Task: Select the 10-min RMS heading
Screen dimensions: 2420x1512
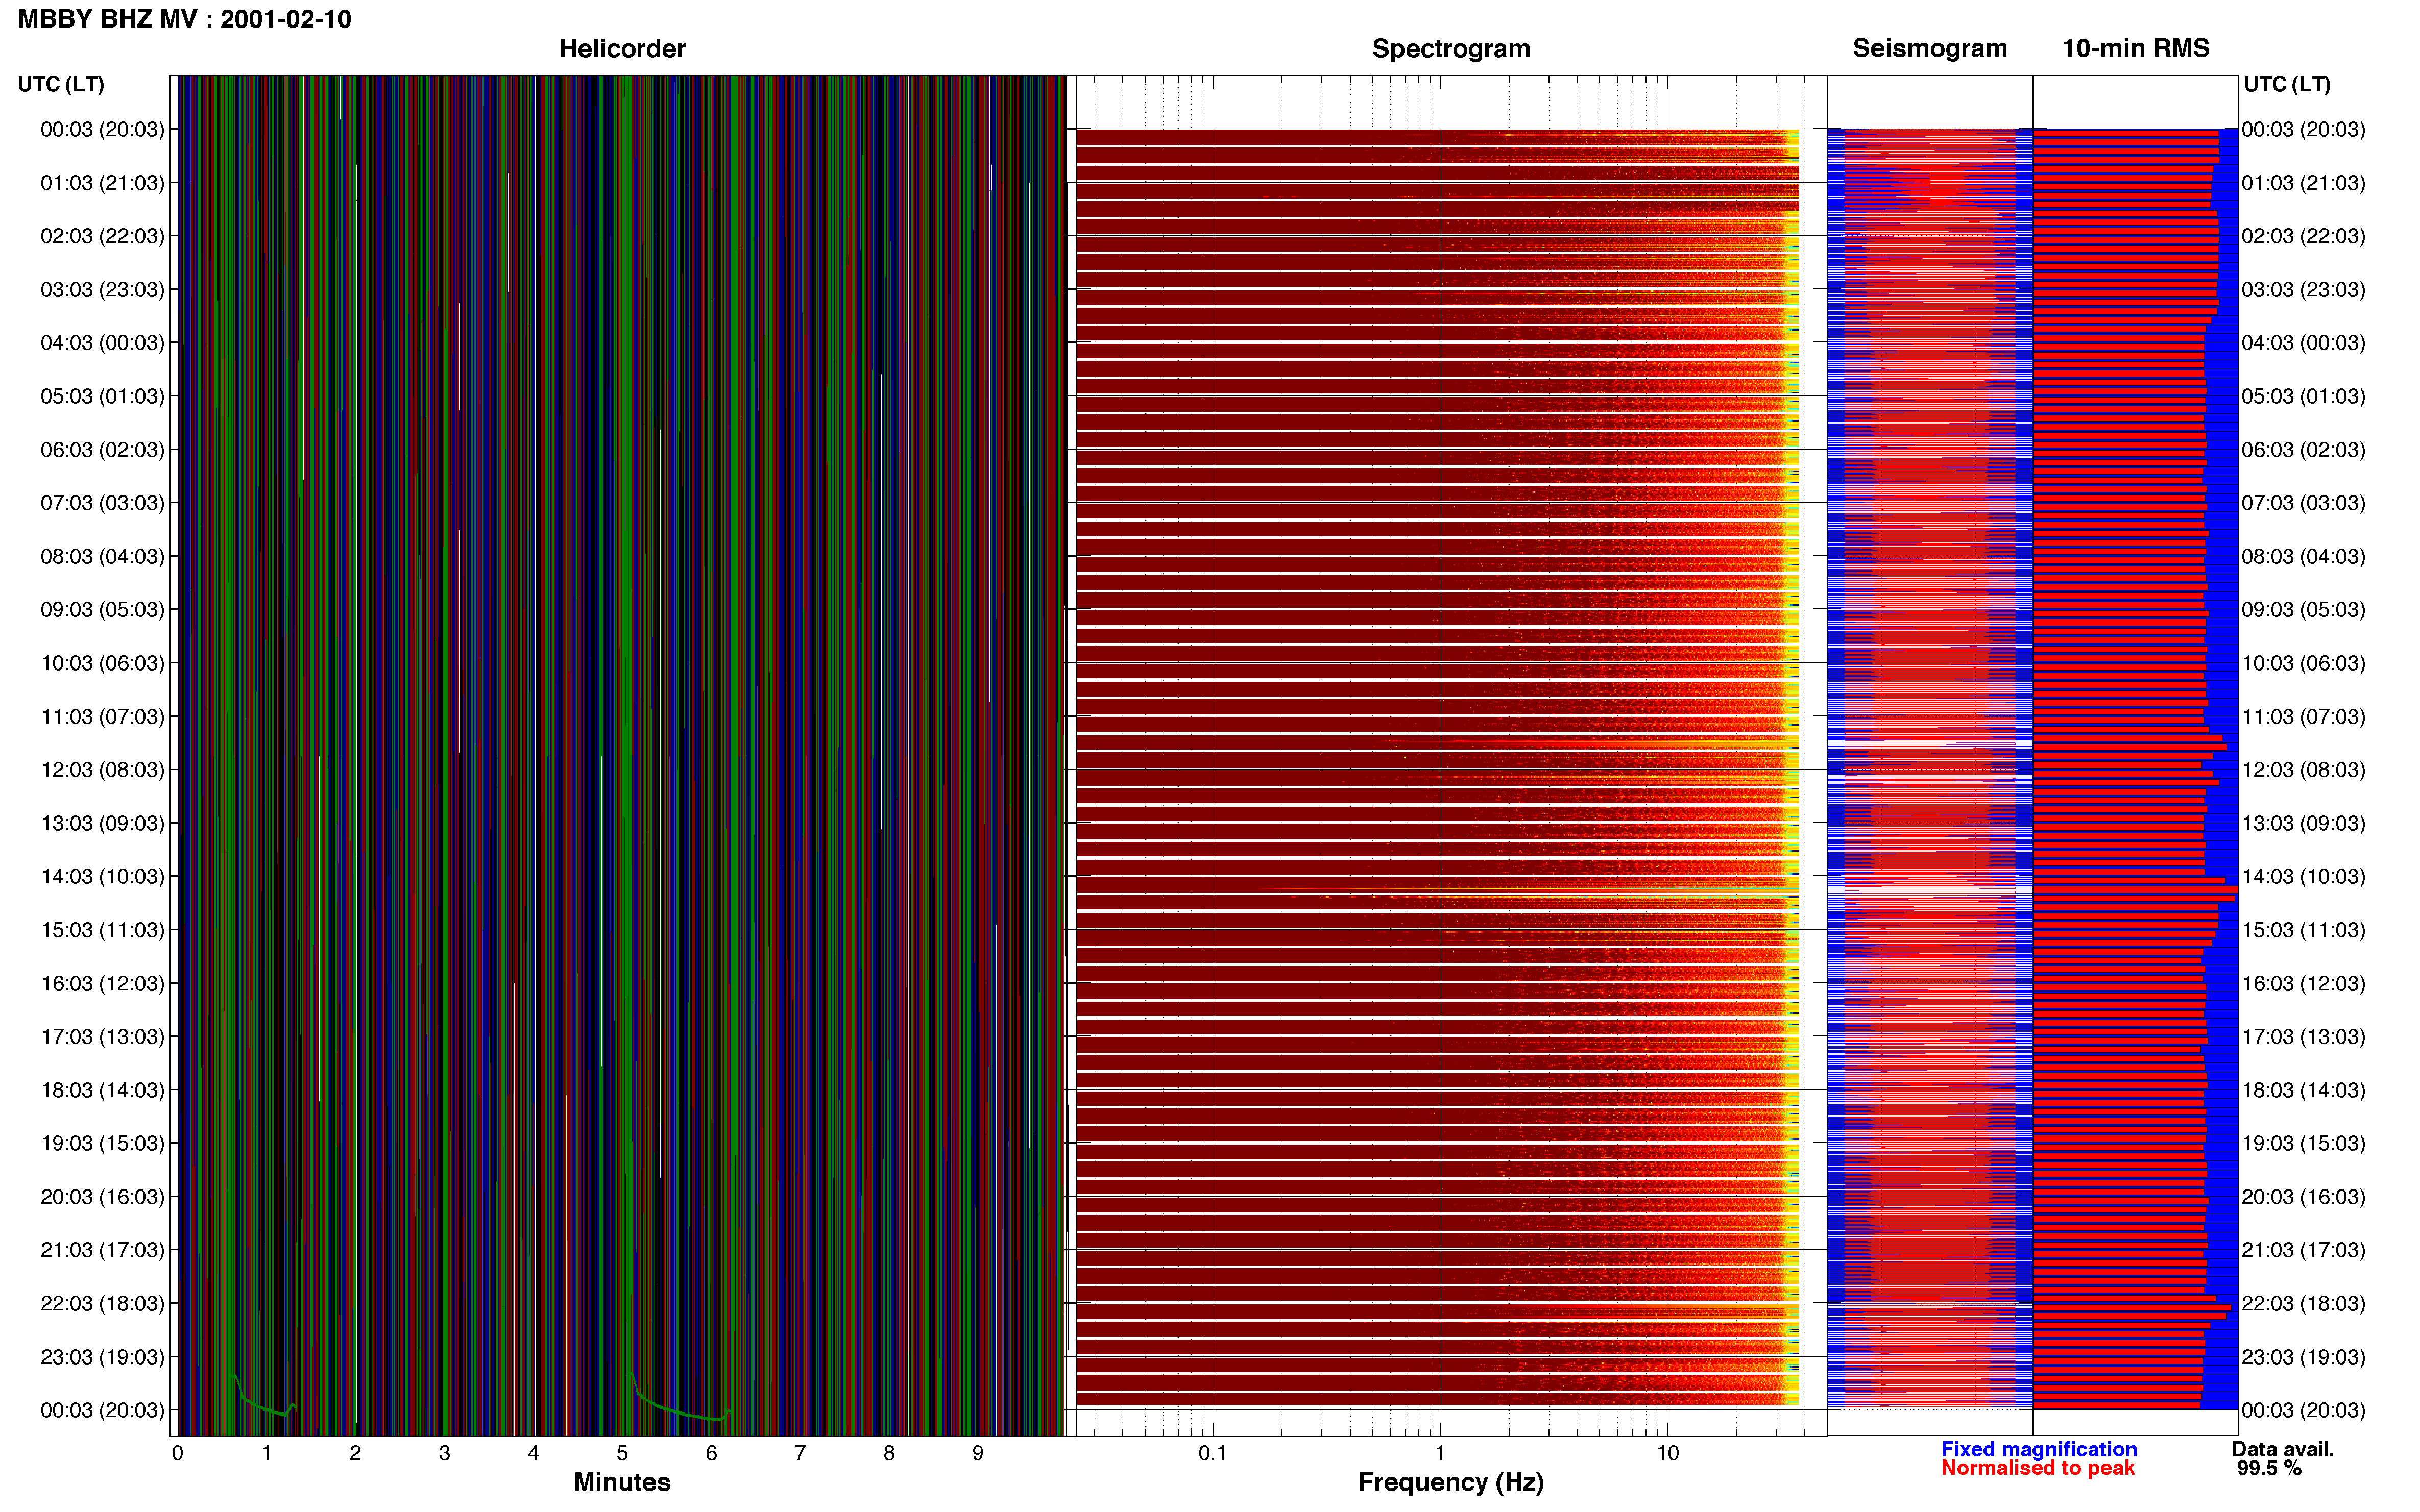Action: click(2136, 48)
